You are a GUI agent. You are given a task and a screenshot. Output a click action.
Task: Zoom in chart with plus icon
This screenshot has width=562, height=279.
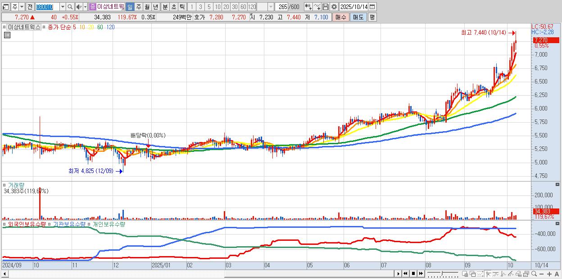(x=549, y=274)
